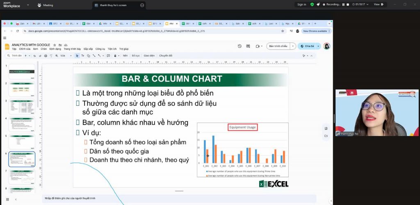
Task: Stop the Zoom recording
Action: [348, 4]
